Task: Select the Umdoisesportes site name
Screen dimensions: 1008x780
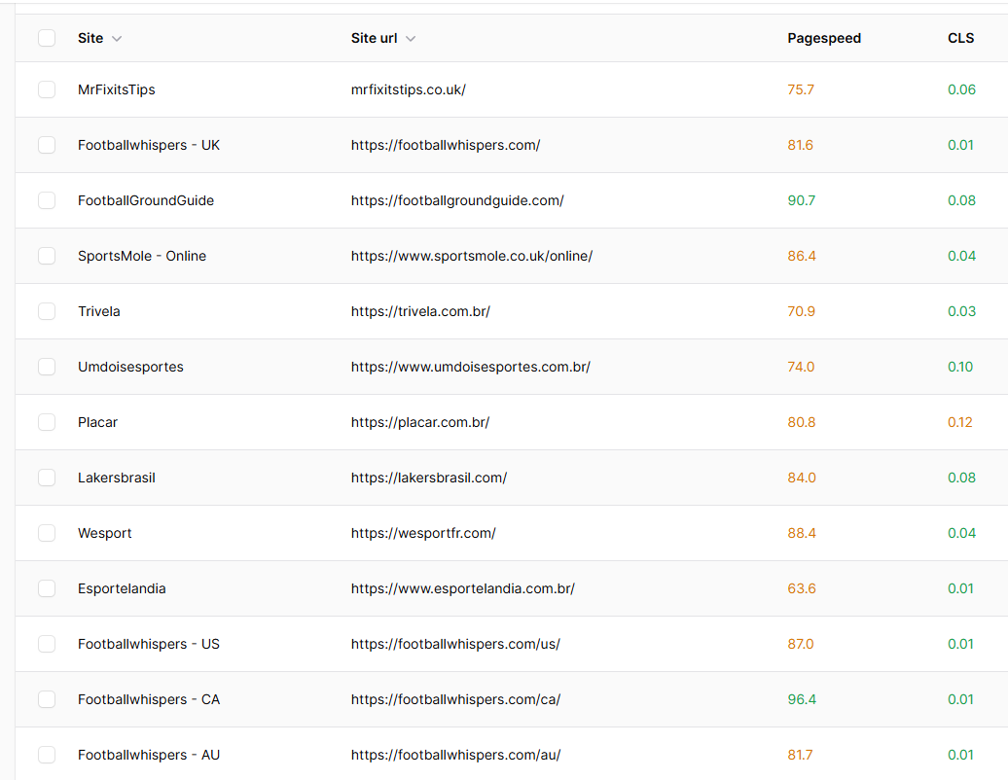Action: coord(130,367)
